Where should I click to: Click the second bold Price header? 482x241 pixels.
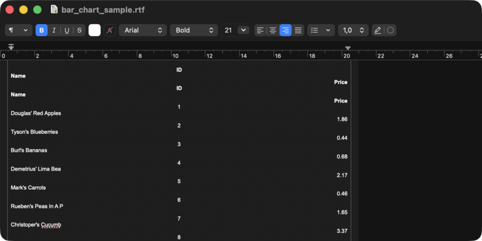[x=341, y=101]
